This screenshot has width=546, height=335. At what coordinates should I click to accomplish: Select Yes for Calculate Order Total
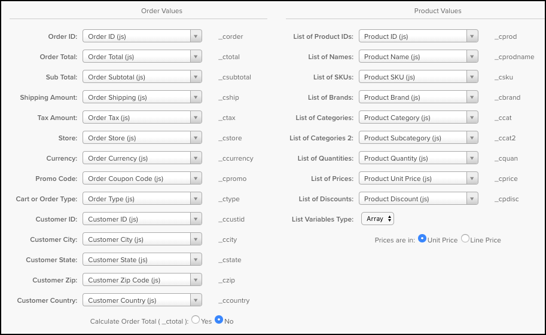(196, 320)
